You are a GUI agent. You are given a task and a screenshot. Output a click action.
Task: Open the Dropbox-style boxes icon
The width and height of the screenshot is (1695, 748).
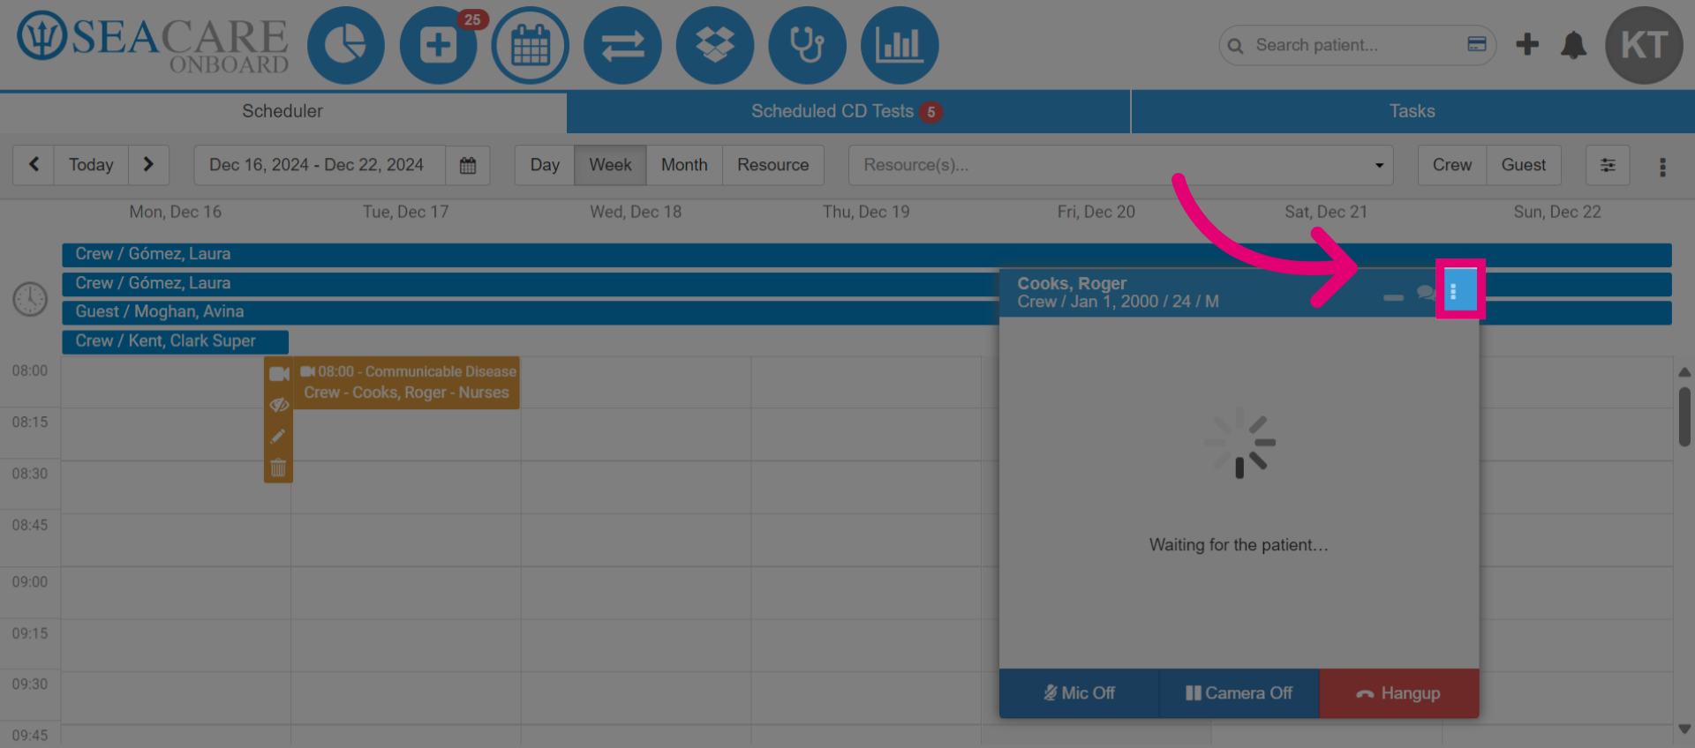click(x=715, y=45)
